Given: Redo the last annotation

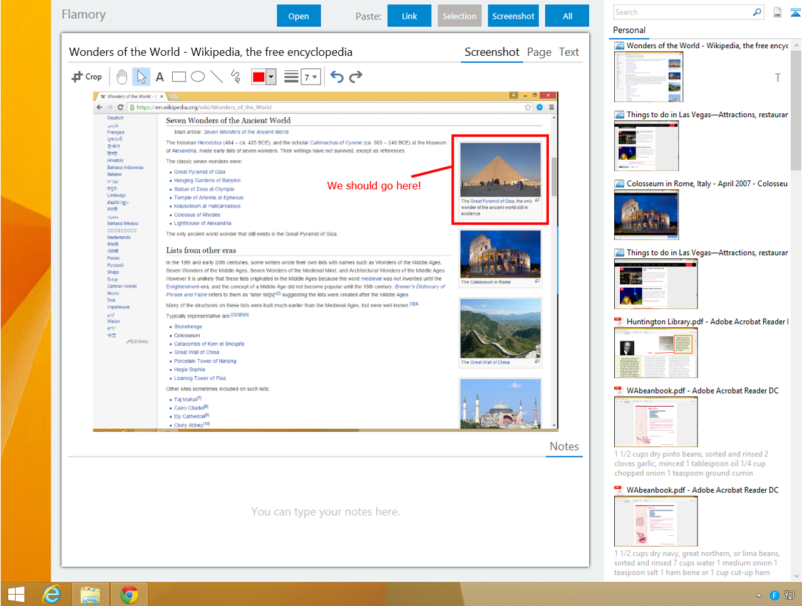Looking at the screenshot, I should click(356, 76).
